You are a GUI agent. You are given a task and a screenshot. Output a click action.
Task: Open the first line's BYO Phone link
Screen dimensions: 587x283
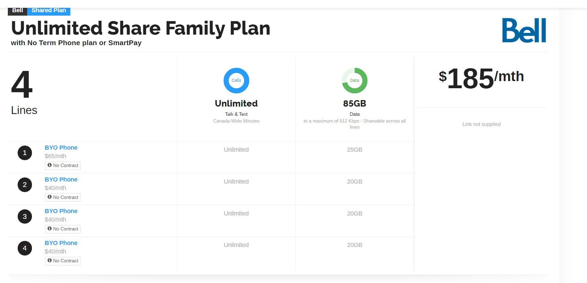click(61, 148)
